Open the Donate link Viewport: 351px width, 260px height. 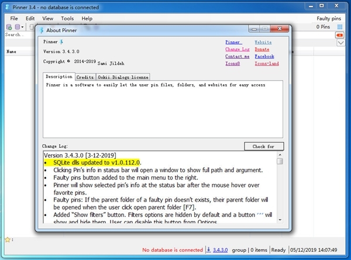pyautogui.click(x=262, y=49)
